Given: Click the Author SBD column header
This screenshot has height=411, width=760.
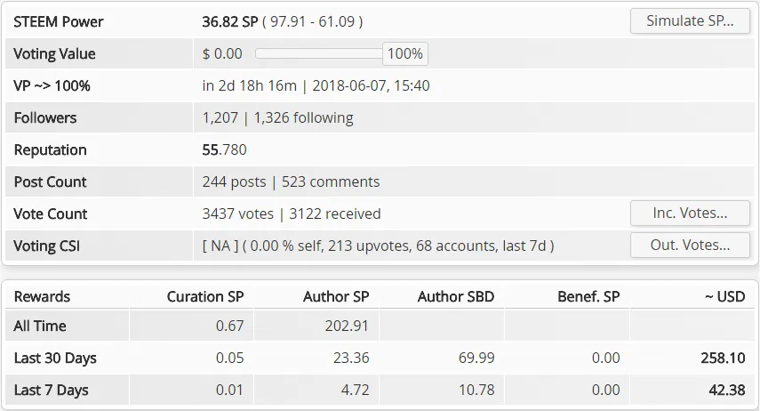Looking at the screenshot, I should click(x=456, y=296).
